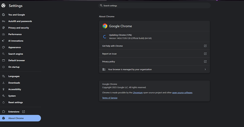The image size is (244, 127).
Task: Click the blue update spinner icon
Action: click(105, 37)
